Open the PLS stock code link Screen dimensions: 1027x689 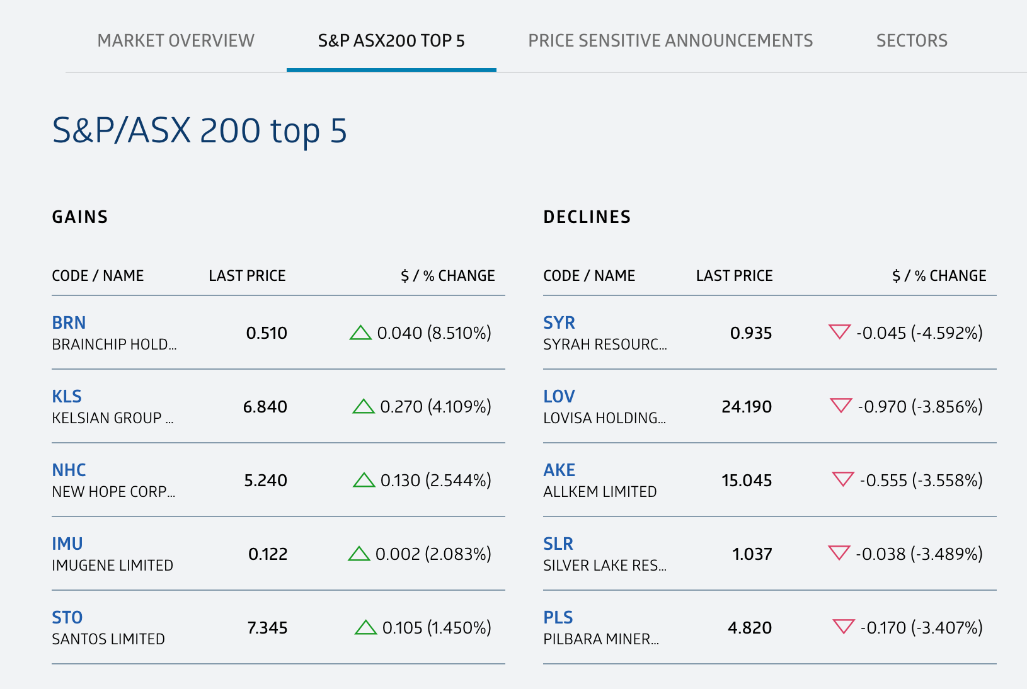click(558, 617)
